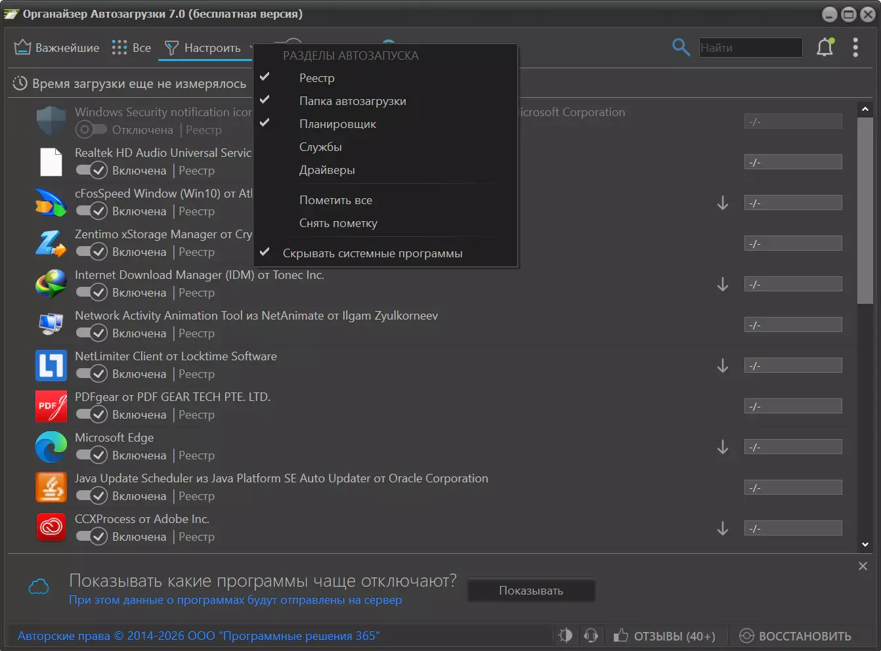Image resolution: width=881 pixels, height=651 pixels.
Task: Uncheck Папка автозагрузки menu item
Action: coord(385,101)
